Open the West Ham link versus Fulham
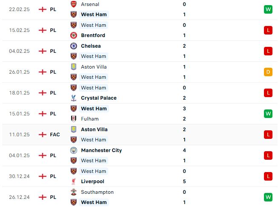This screenshot has height=207, width=278. click(94, 109)
